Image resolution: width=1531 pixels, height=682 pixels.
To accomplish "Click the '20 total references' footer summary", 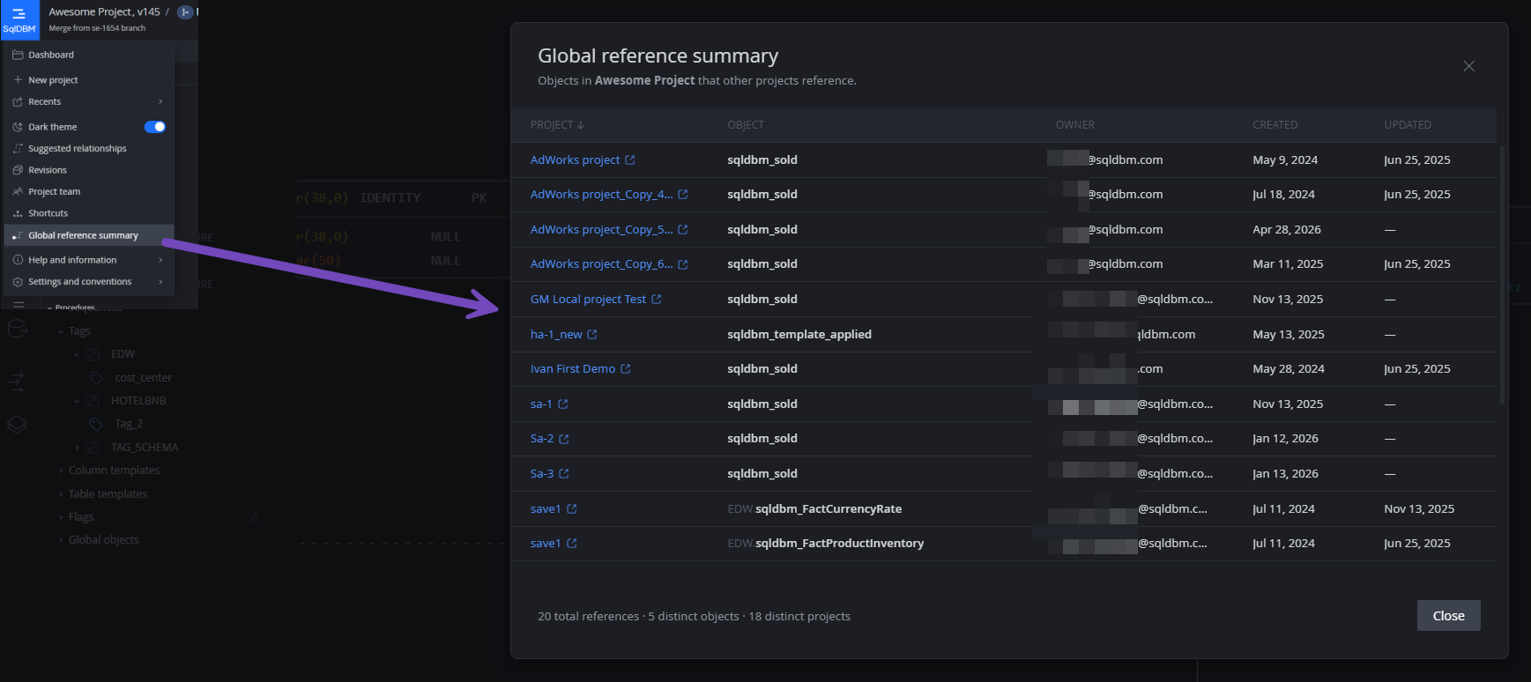I will point(588,617).
